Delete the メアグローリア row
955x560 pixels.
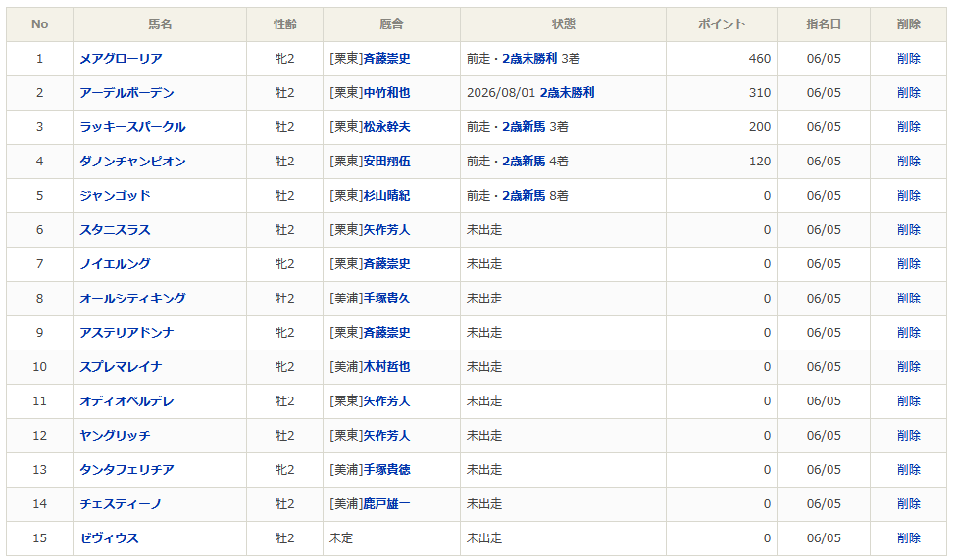(908, 59)
